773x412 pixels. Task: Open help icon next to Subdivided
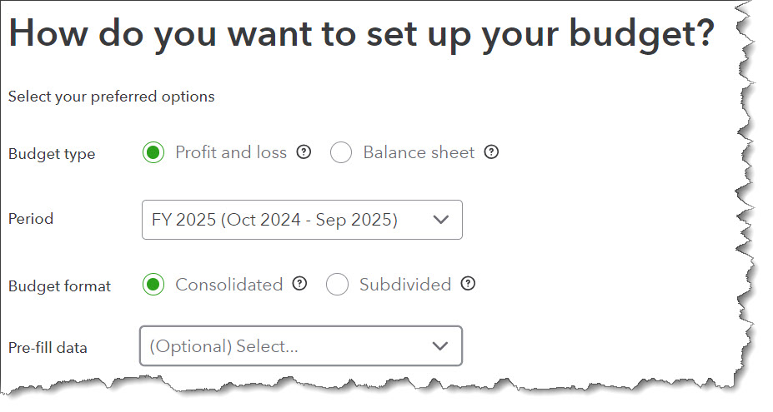click(x=469, y=285)
